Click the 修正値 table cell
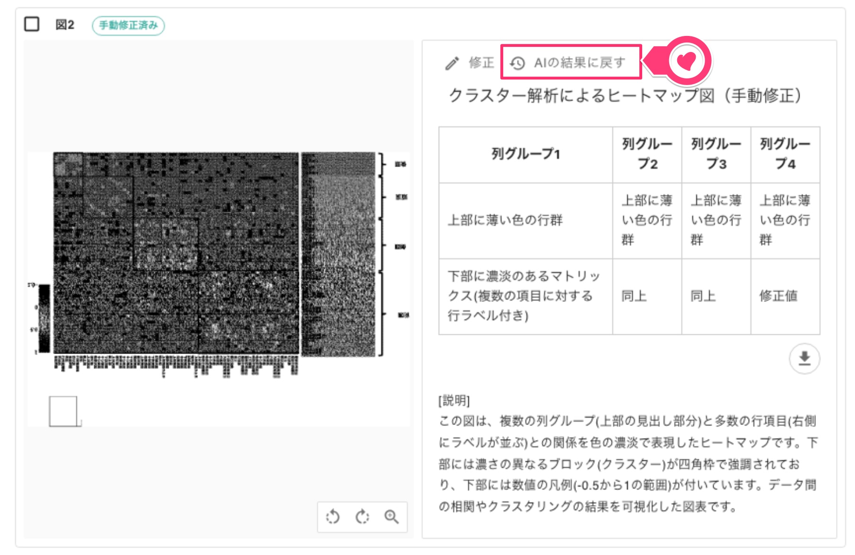The width and height of the screenshot is (855, 555). [785, 296]
